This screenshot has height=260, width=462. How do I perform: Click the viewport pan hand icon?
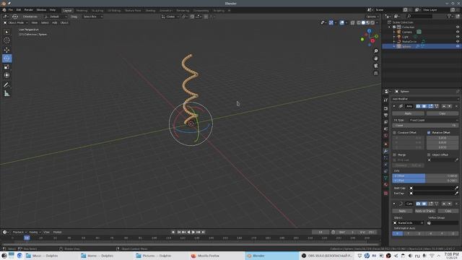376,58
